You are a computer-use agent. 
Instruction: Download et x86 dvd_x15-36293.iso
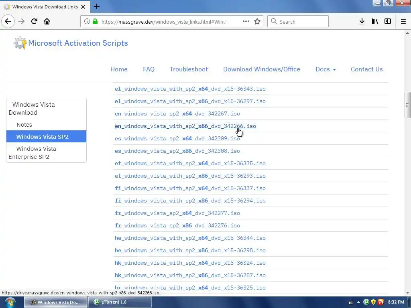190,176
